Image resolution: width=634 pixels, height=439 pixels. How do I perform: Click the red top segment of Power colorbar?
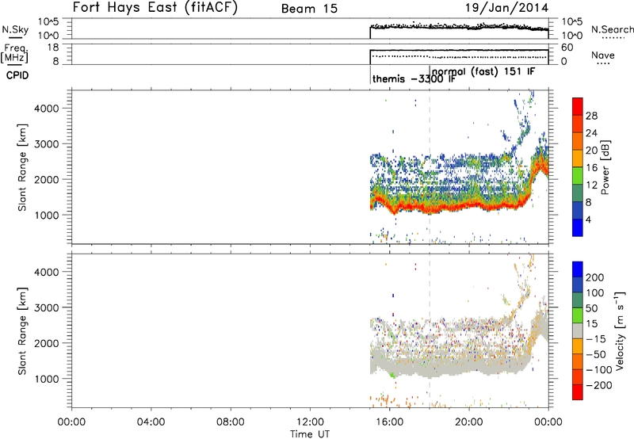coord(578,106)
